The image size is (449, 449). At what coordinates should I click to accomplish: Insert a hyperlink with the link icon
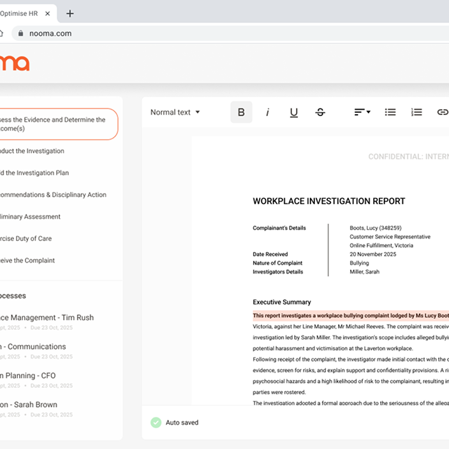(x=443, y=112)
